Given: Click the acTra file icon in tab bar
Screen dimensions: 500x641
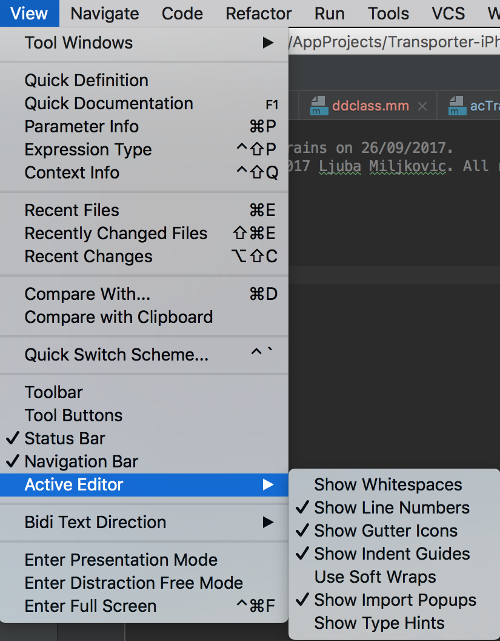Looking at the screenshot, I should pyautogui.click(x=456, y=106).
